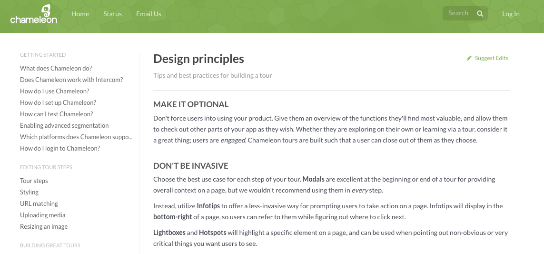
Task: Open the Tour steps article
Action: coord(34,181)
